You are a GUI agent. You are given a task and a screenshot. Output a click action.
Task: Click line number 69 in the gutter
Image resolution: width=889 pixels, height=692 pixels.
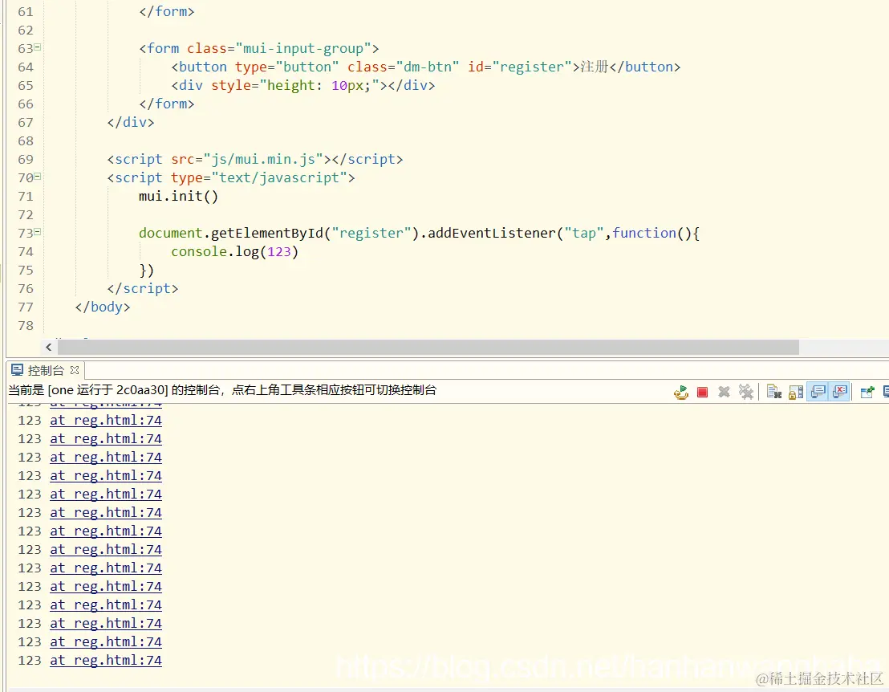(x=26, y=160)
